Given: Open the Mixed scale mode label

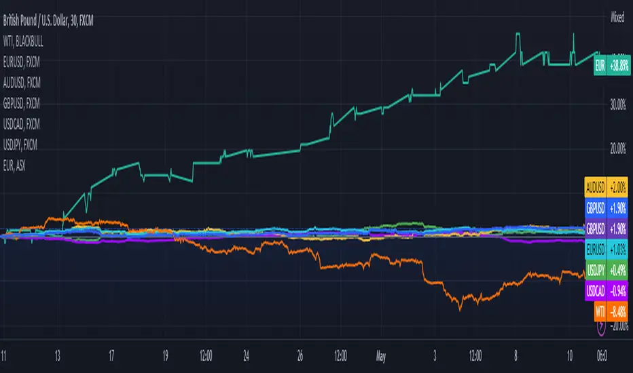Looking at the screenshot, I should tap(617, 18).
